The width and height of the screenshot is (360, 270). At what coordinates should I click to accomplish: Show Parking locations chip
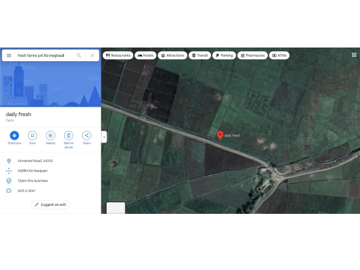pos(224,55)
